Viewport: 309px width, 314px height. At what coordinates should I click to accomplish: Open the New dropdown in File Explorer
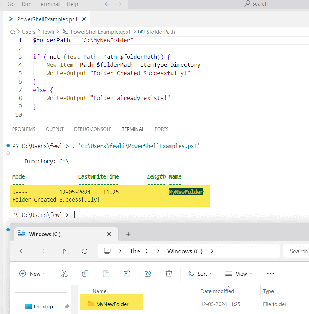point(33,274)
